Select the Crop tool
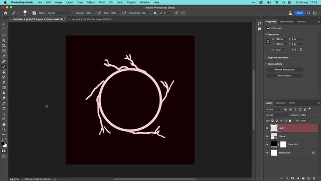321x181 pixels. (4, 46)
